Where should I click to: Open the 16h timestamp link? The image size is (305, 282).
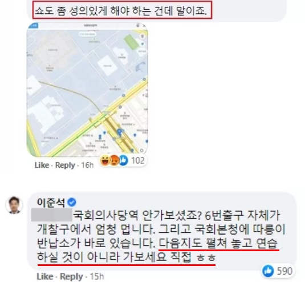[87, 166]
